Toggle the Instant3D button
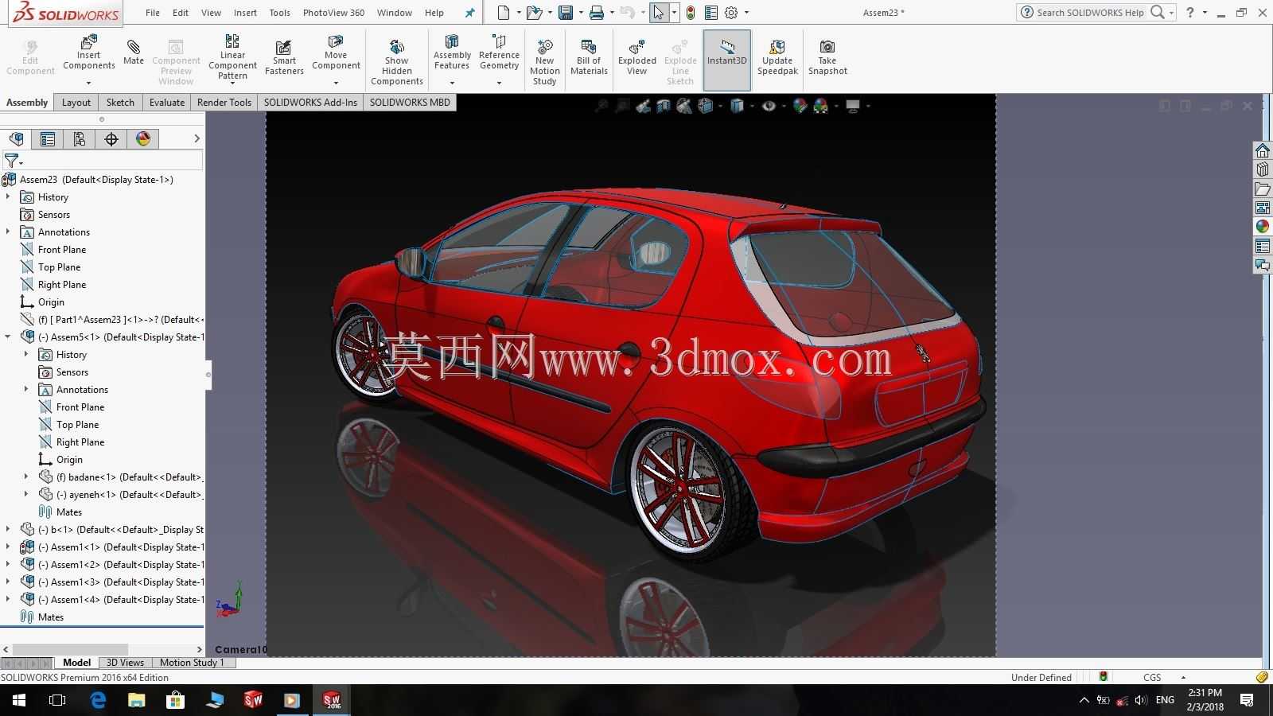Screen dimensions: 1273x716 point(727,60)
